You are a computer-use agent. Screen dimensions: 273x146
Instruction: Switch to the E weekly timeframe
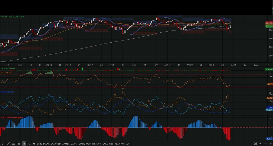coord(29,144)
